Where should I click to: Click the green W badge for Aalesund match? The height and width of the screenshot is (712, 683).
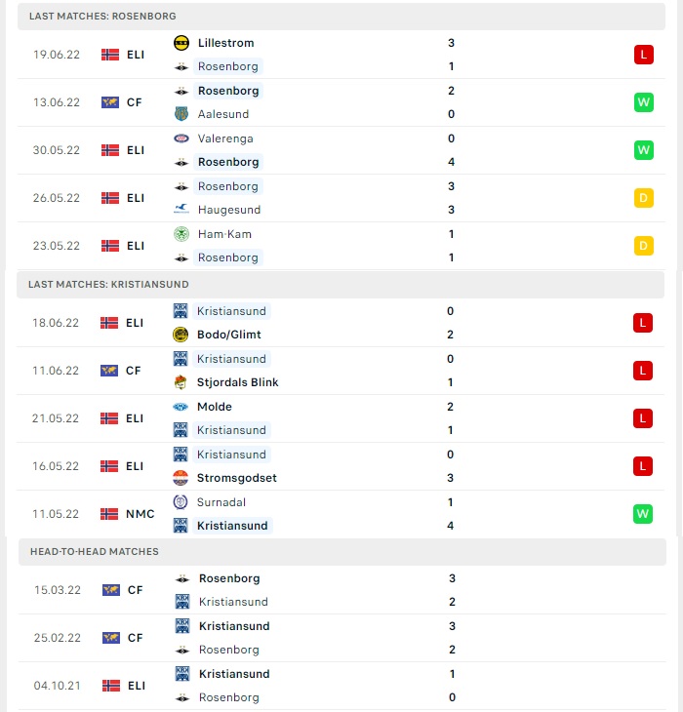pyautogui.click(x=644, y=102)
